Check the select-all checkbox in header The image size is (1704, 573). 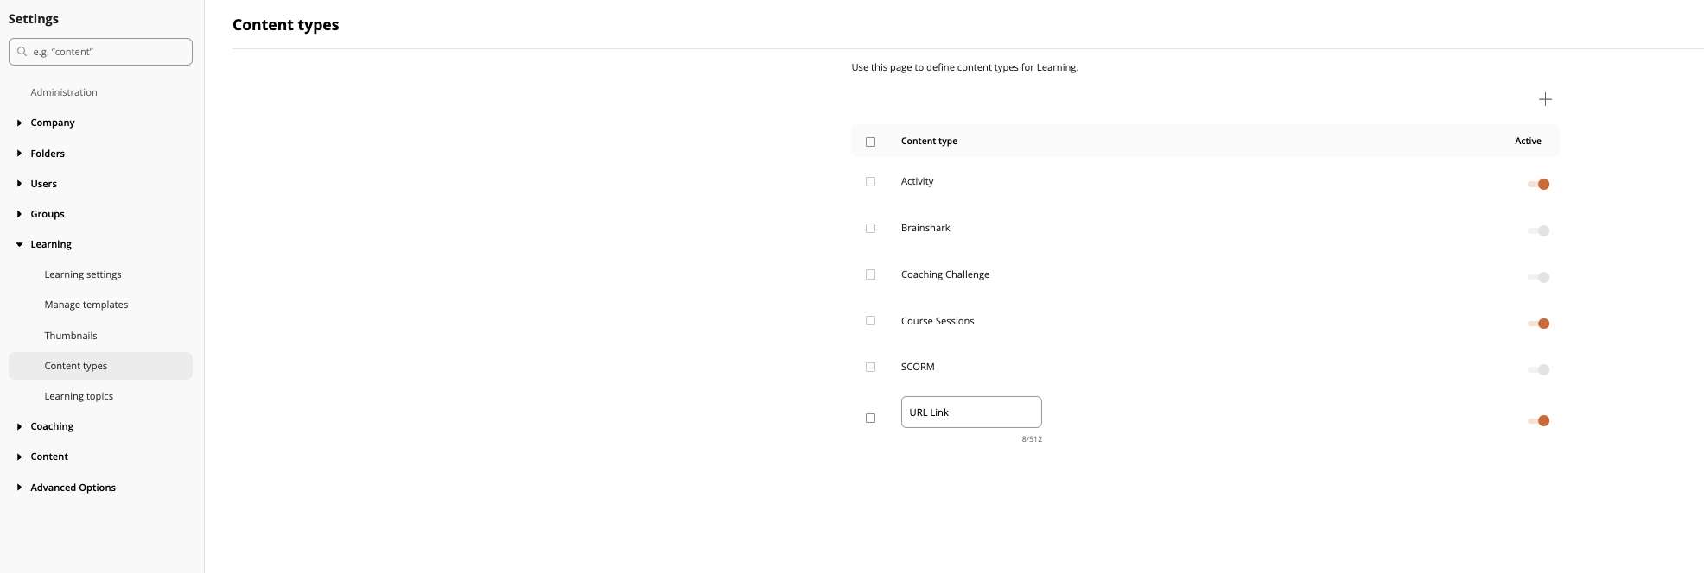pos(870,142)
